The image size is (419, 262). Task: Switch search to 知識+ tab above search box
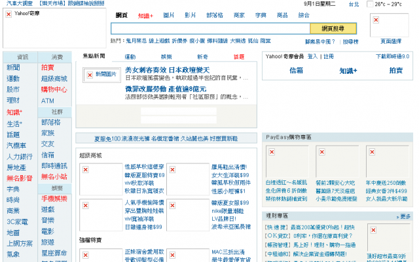145,16
